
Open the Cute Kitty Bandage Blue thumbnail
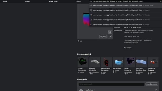pos(141,62)
